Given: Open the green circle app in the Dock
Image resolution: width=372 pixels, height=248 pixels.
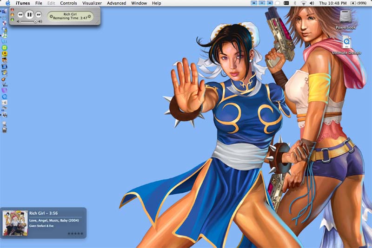Looking at the screenshot, I should tap(5, 48).
